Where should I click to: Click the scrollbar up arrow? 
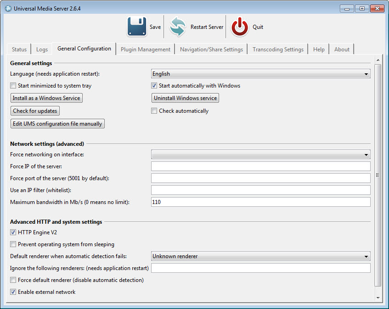(378, 60)
